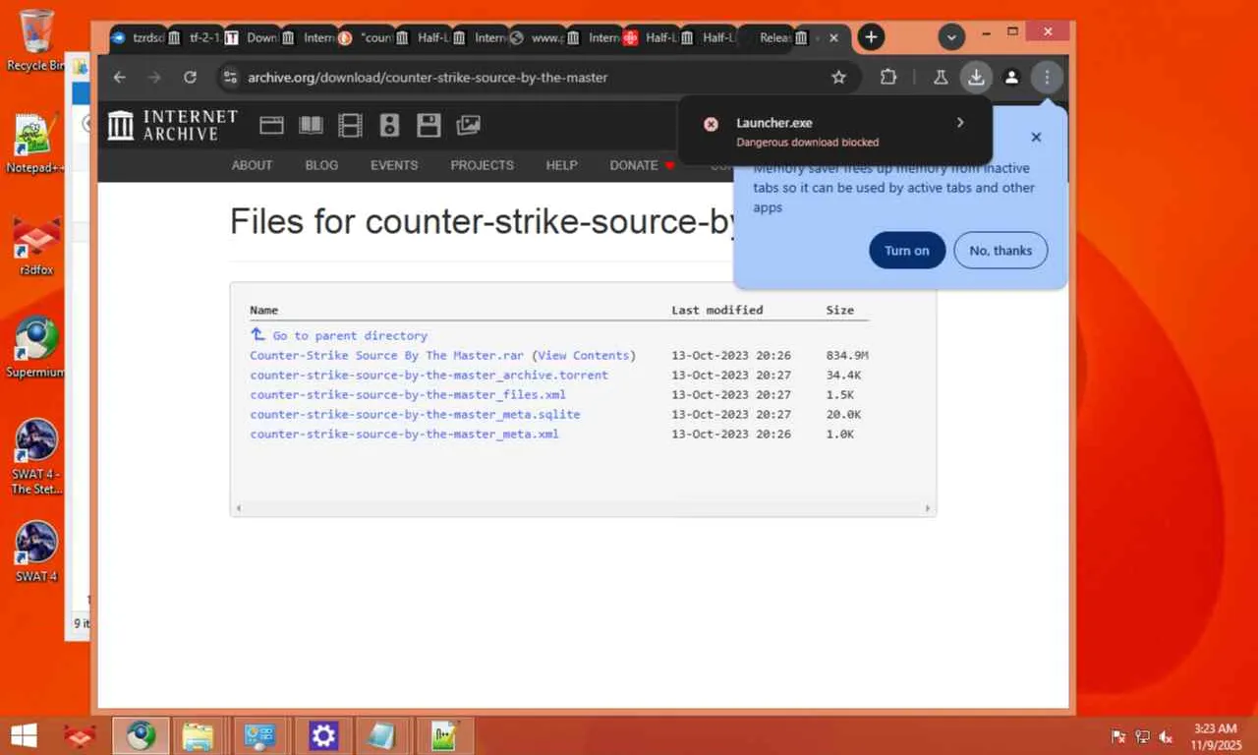
Task: Select the Recycle Bin desktop icon
Action: 36,39
